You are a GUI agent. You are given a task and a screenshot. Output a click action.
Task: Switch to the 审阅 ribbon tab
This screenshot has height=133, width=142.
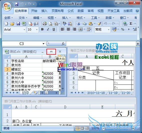91,11
